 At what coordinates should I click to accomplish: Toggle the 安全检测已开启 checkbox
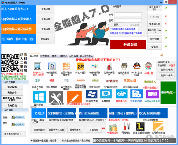click(63, 141)
